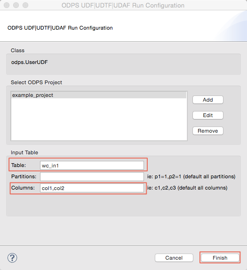This screenshot has height=270, width=247.
Task: Cancel the run configuration
Action: (174, 258)
